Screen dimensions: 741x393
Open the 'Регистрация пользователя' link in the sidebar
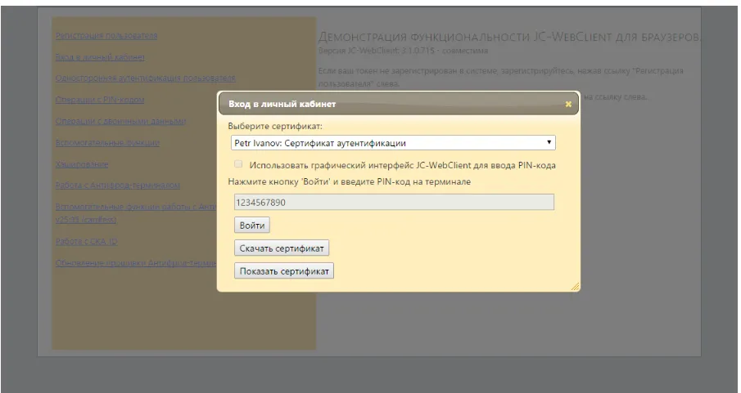coord(106,35)
